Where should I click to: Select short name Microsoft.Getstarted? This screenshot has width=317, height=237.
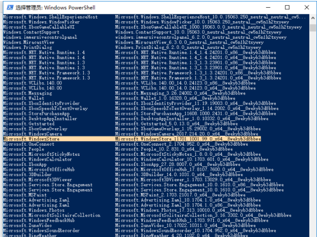click(29, 124)
